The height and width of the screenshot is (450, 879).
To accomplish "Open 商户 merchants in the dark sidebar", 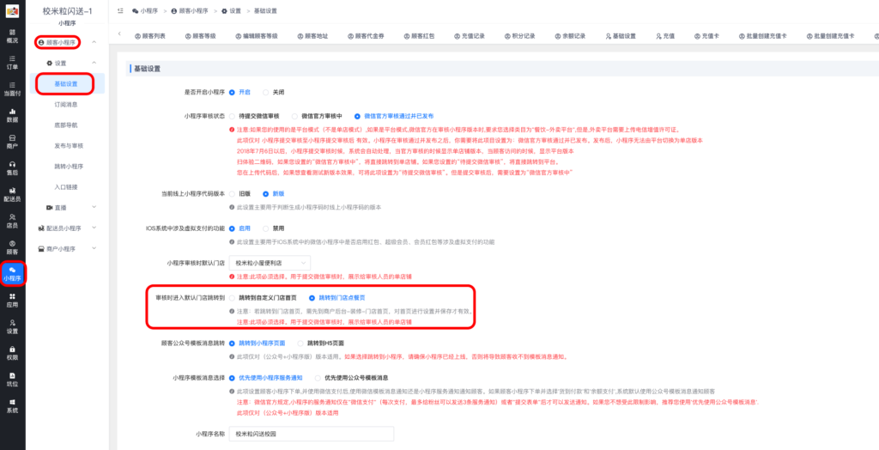I will pyautogui.click(x=12, y=142).
